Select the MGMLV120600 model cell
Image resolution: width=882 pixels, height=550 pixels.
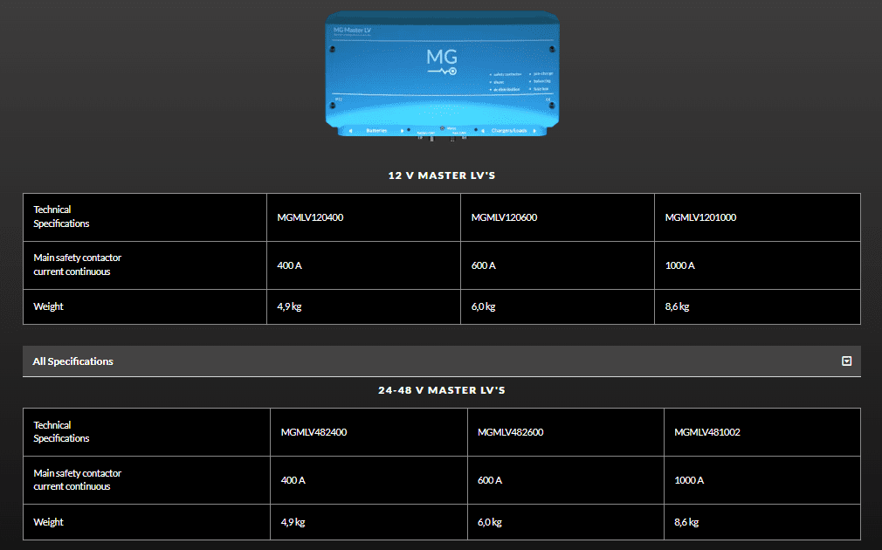tap(504, 217)
